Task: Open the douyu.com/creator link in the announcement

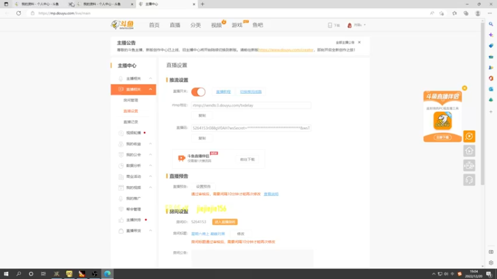Action: pos(286,50)
